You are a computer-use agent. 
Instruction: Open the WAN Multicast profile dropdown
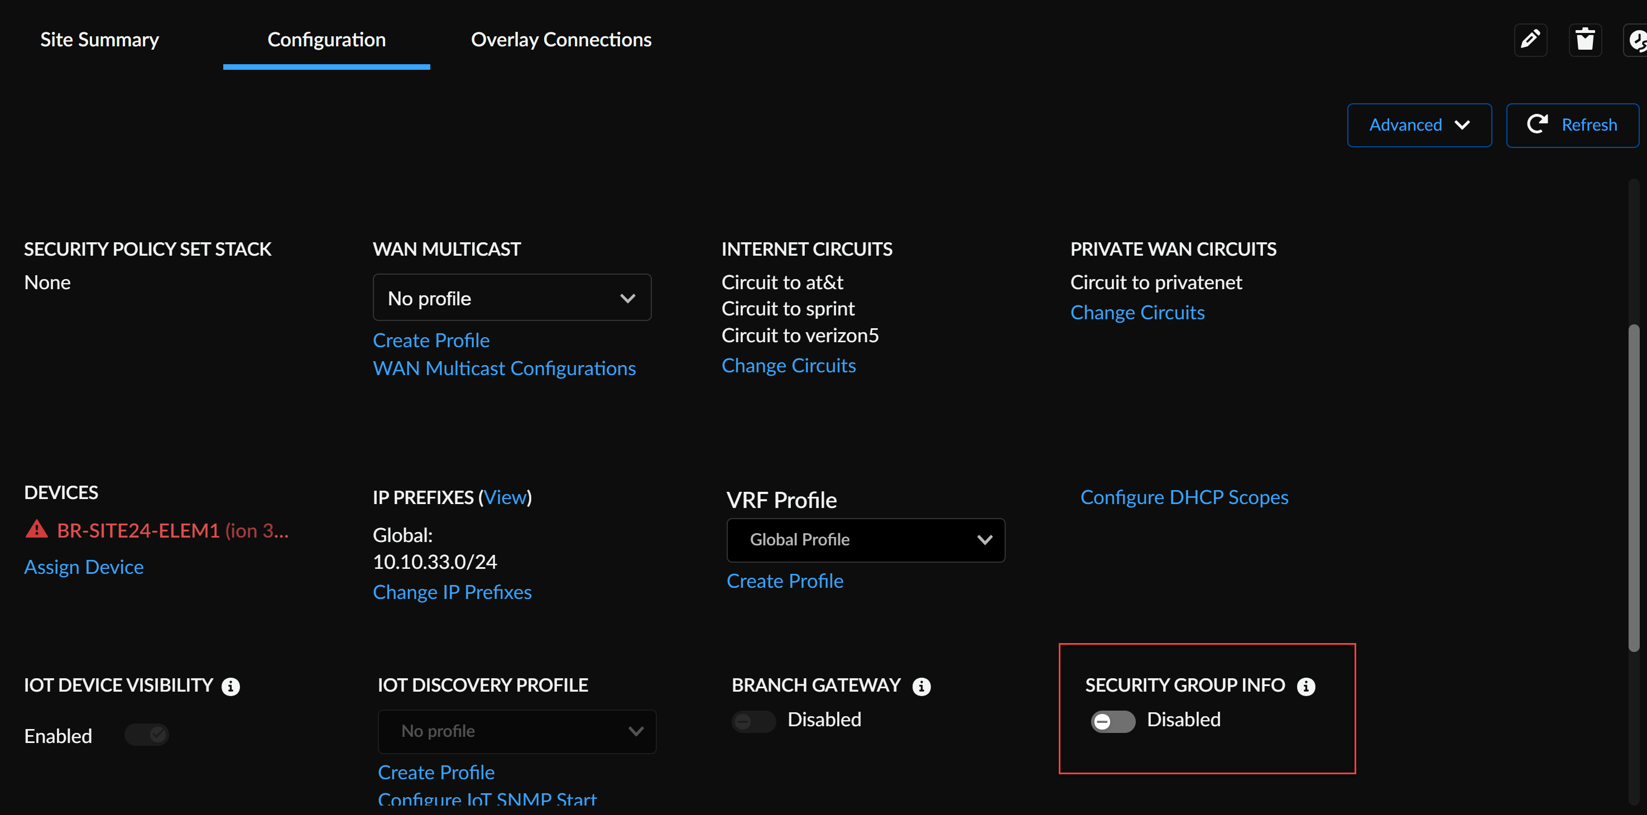[511, 298]
